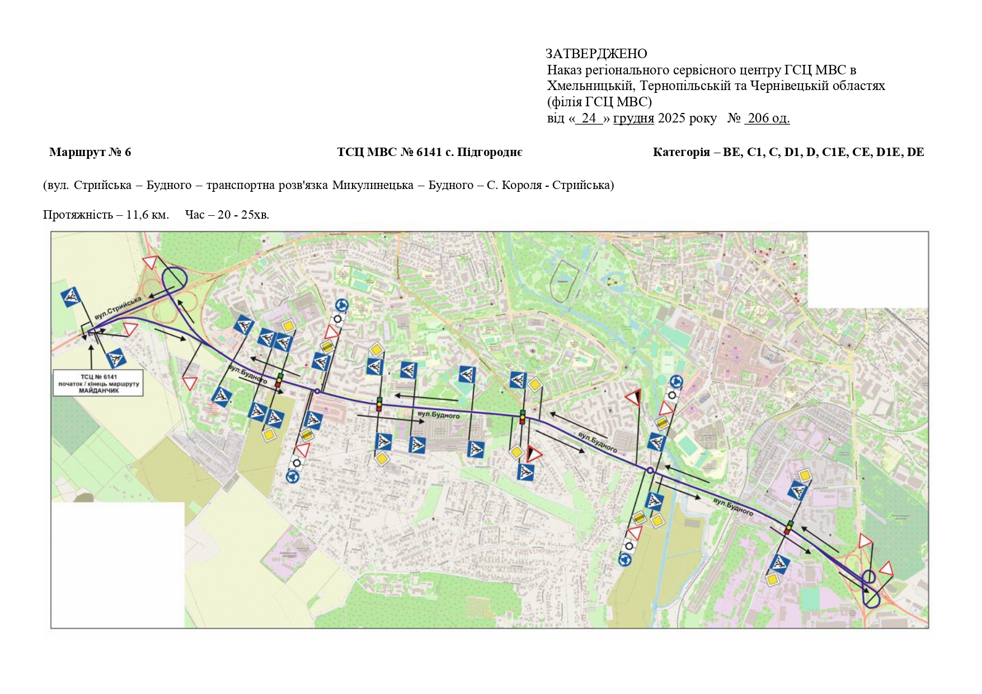Screen dimensions: 982x694
Task: Click the yield sign at the map's top-left
Action: pos(150,263)
